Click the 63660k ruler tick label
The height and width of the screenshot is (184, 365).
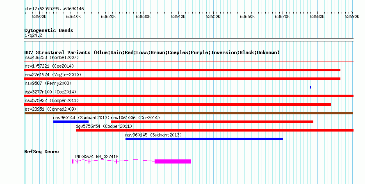pyautogui.click(x=247, y=16)
